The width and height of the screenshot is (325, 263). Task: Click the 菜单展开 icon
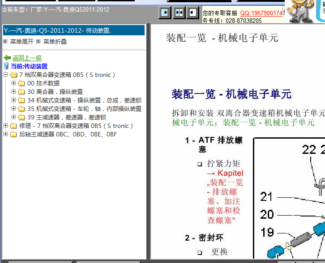pos(5,42)
